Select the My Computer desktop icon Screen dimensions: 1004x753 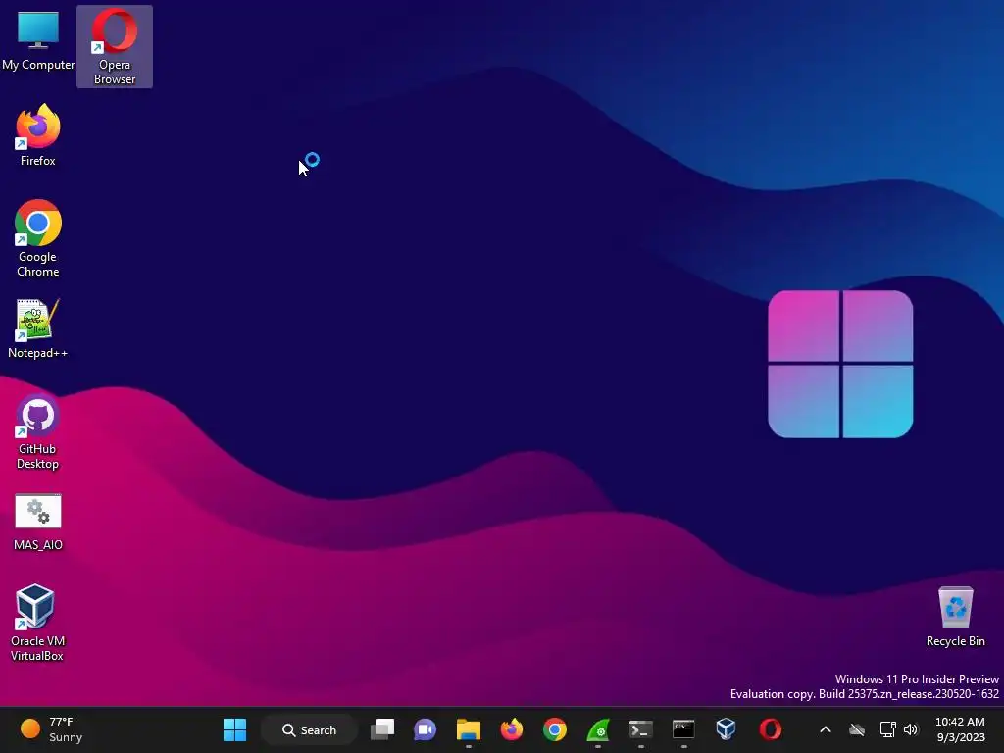click(38, 41)
